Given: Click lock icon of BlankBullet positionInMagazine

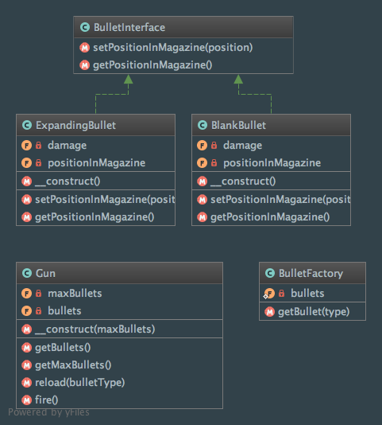Looking at the screenshot, I should [x=214, y=163].
